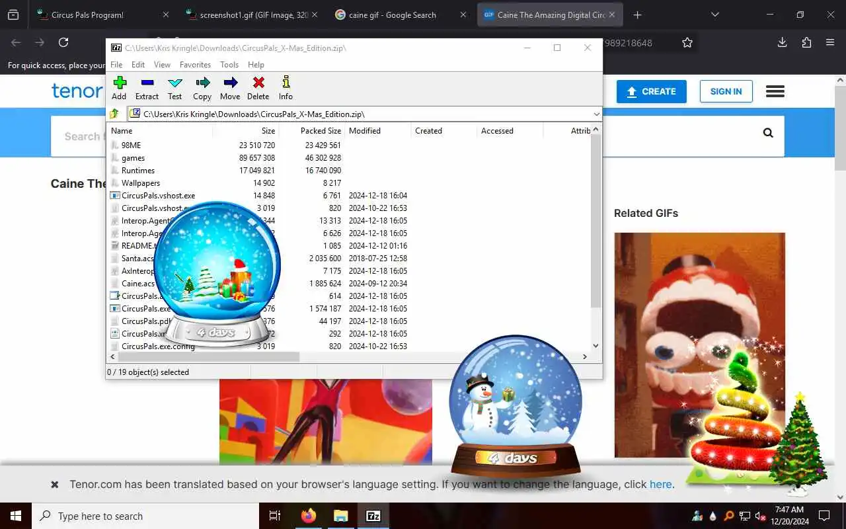
Task: Switch to the screenshot1.gif browser tab
Action: (251, 15)
